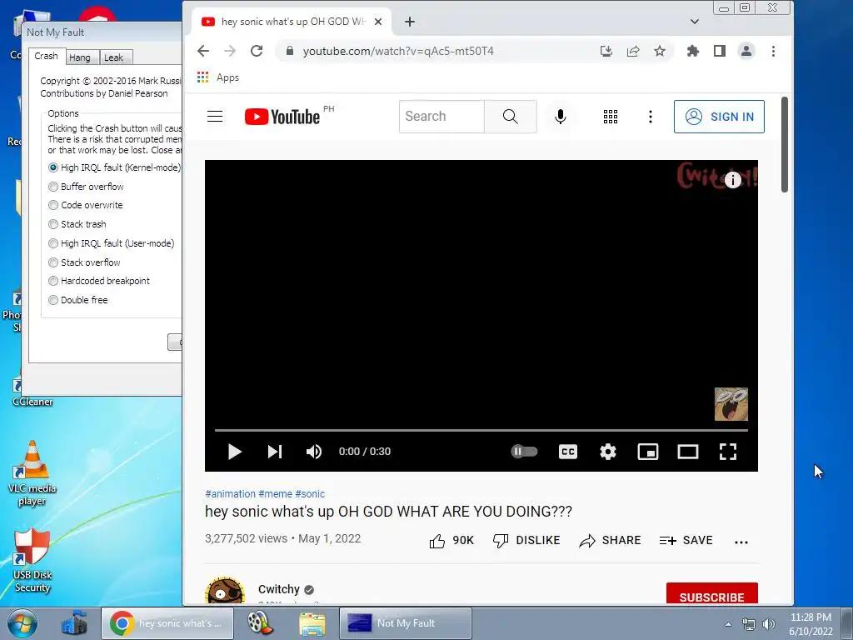The image size is (853, 640).
Task: Click the #sonic hashtag
Action: 310,493
